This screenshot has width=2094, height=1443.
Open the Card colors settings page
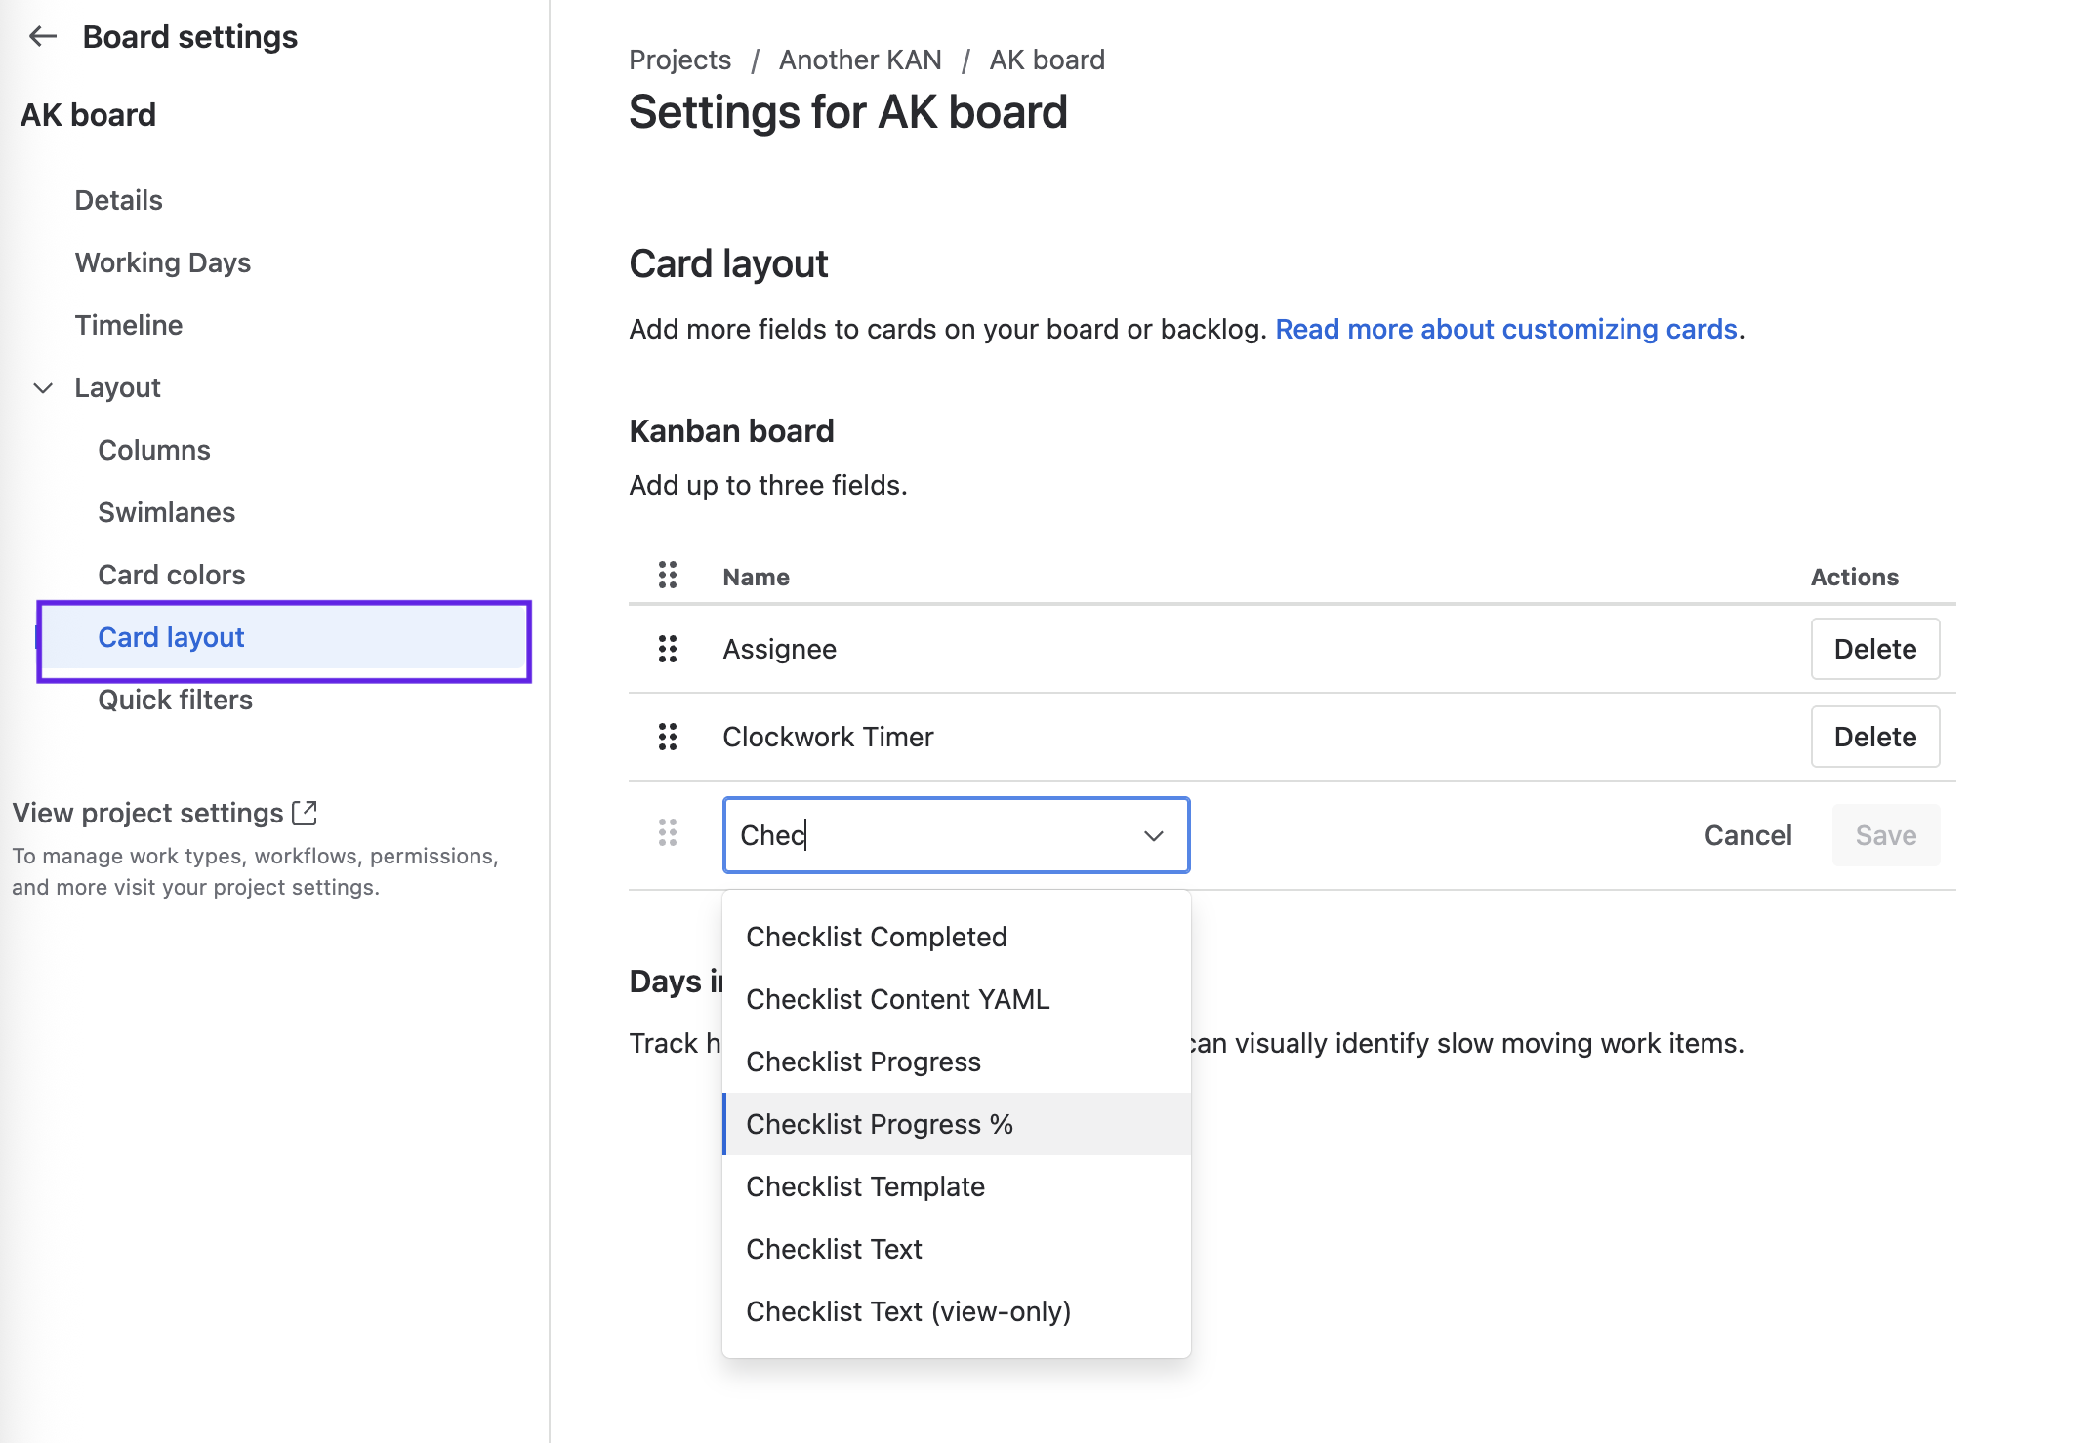point(171,575)
